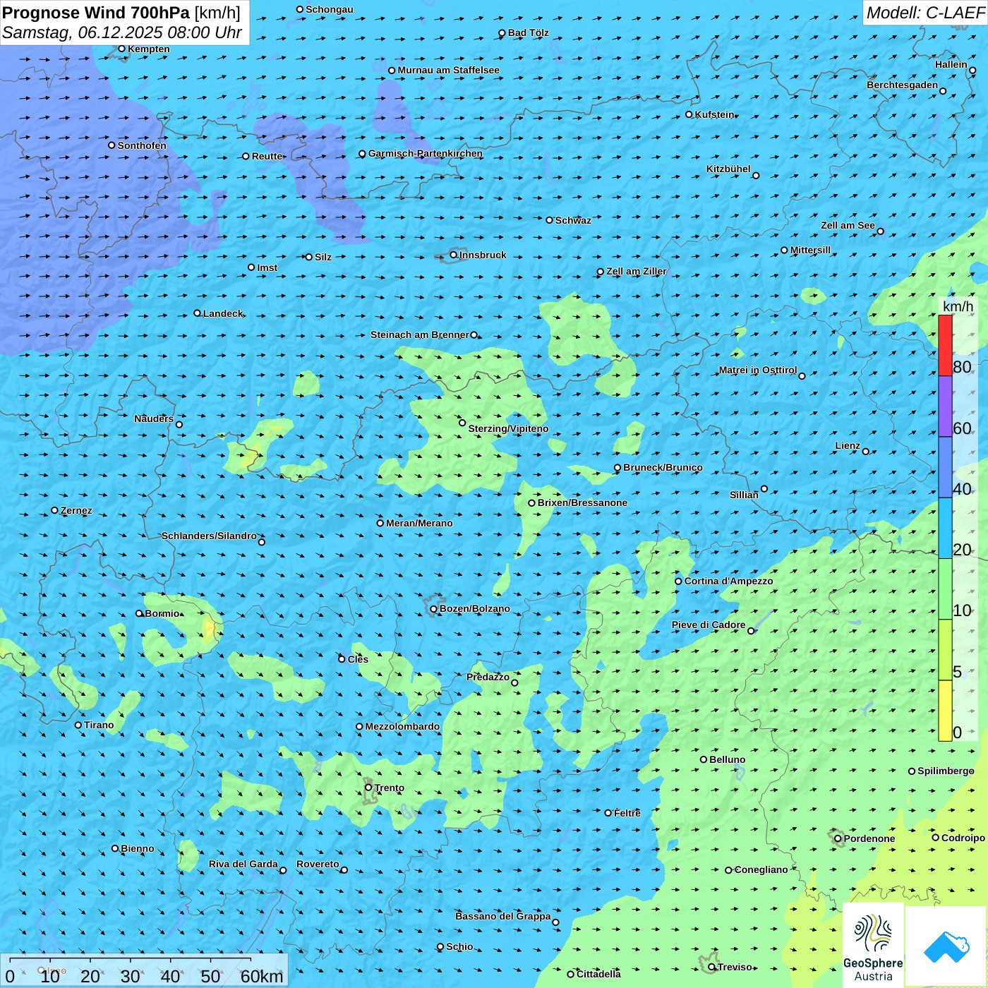Click the purple 60 km/h legend segment

tap(945, 406)
